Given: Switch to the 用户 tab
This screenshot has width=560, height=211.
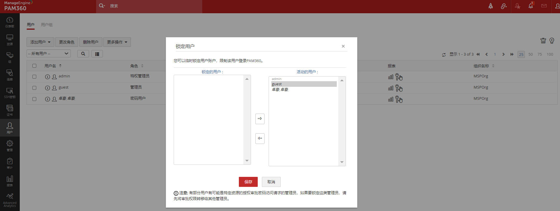Looking at the screenshot, I should click(31, 25).
